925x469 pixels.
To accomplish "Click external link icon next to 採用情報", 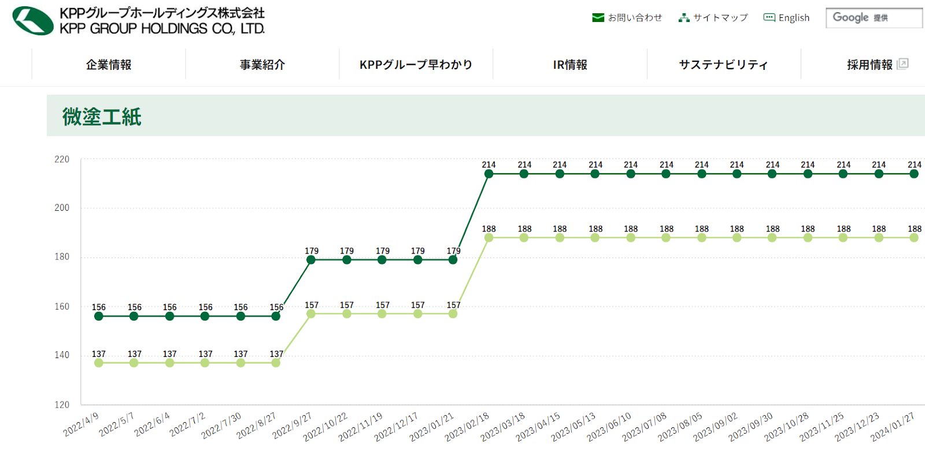I will pos(902,64).
